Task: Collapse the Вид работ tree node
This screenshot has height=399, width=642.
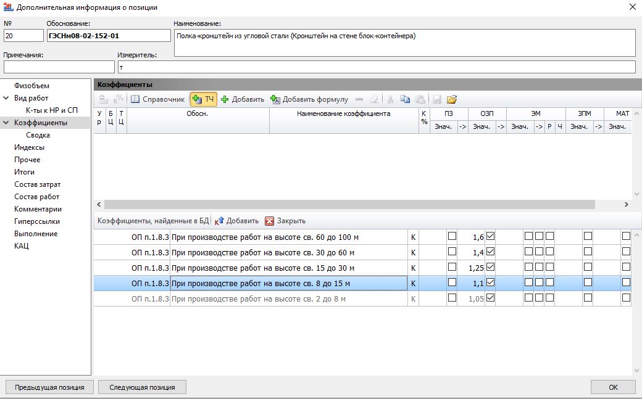Action: click(x=6, y=98)
